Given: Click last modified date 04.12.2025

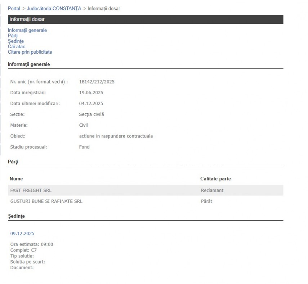Looking at the screenshot, I should [x=91, y=103].
